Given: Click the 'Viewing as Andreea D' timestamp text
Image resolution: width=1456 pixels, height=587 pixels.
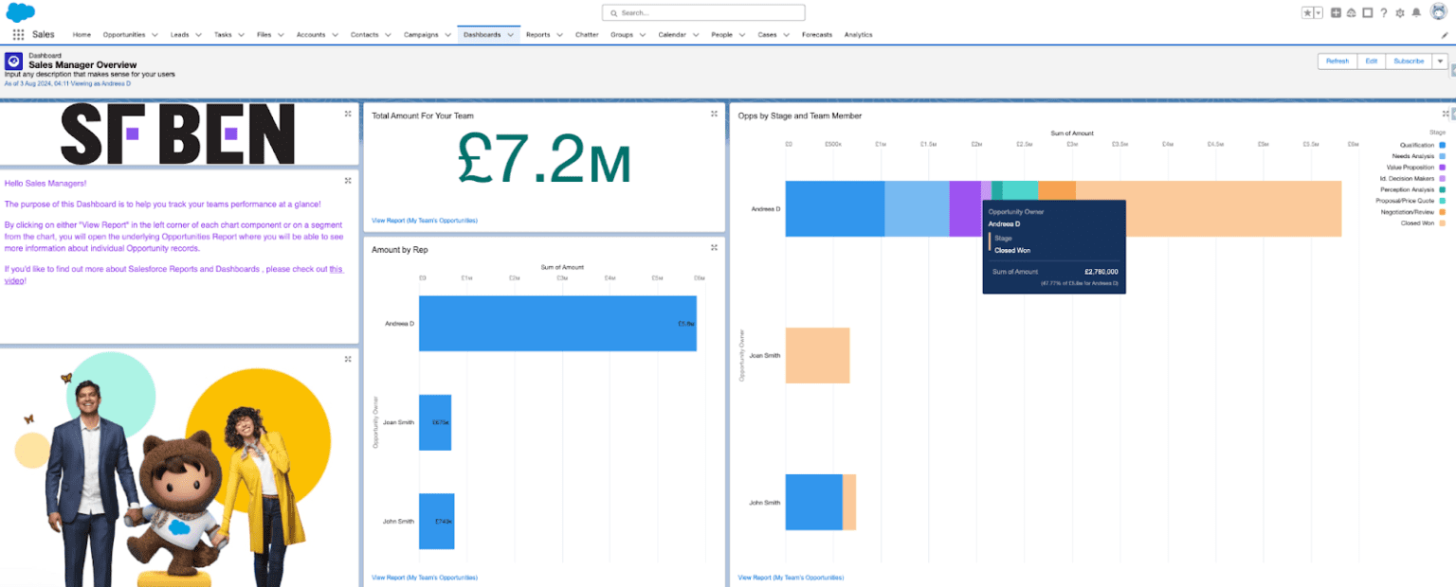Looking at the screenshot, I should [x=67, y=83].
